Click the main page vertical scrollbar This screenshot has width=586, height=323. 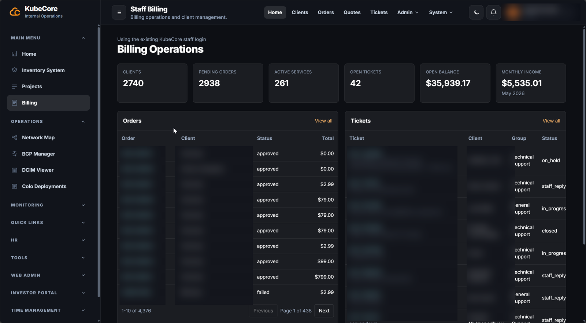(x=584, y=136)
